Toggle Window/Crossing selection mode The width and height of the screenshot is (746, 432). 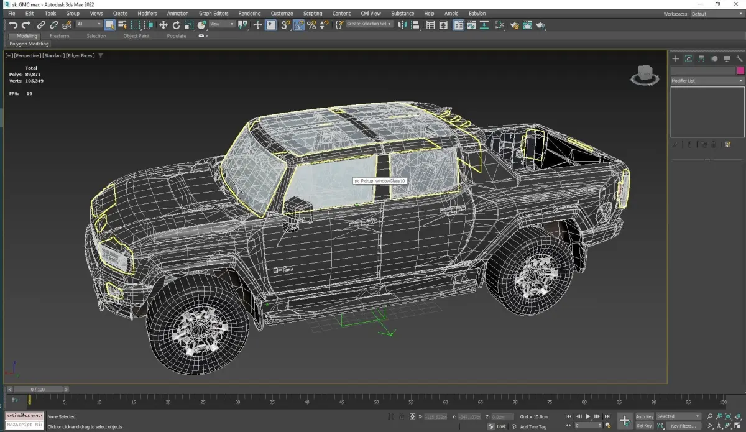point(149,25)
